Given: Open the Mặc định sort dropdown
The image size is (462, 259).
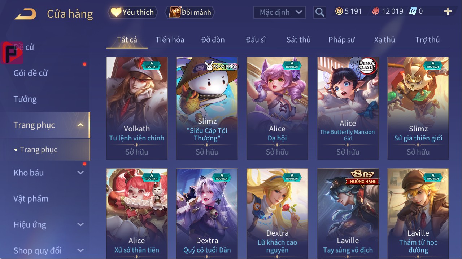Looking at the screenshot, I should [x=280, y=12].
